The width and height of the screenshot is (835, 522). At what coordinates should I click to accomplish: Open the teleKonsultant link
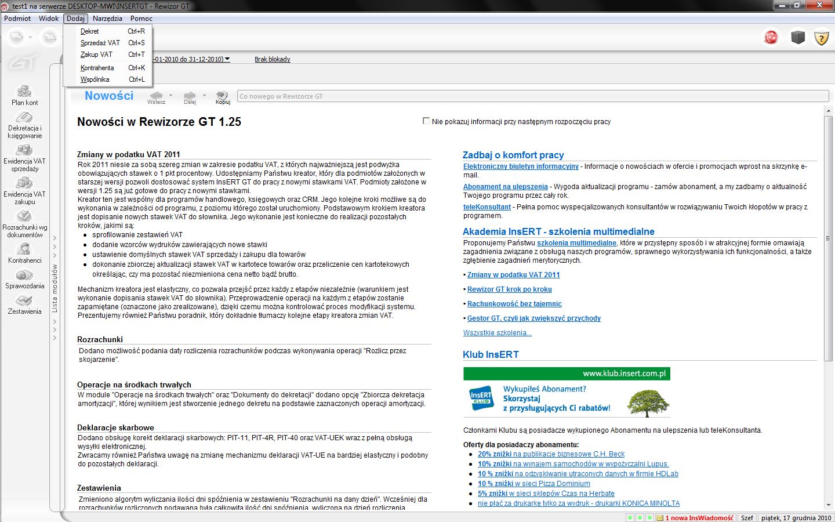487,207
